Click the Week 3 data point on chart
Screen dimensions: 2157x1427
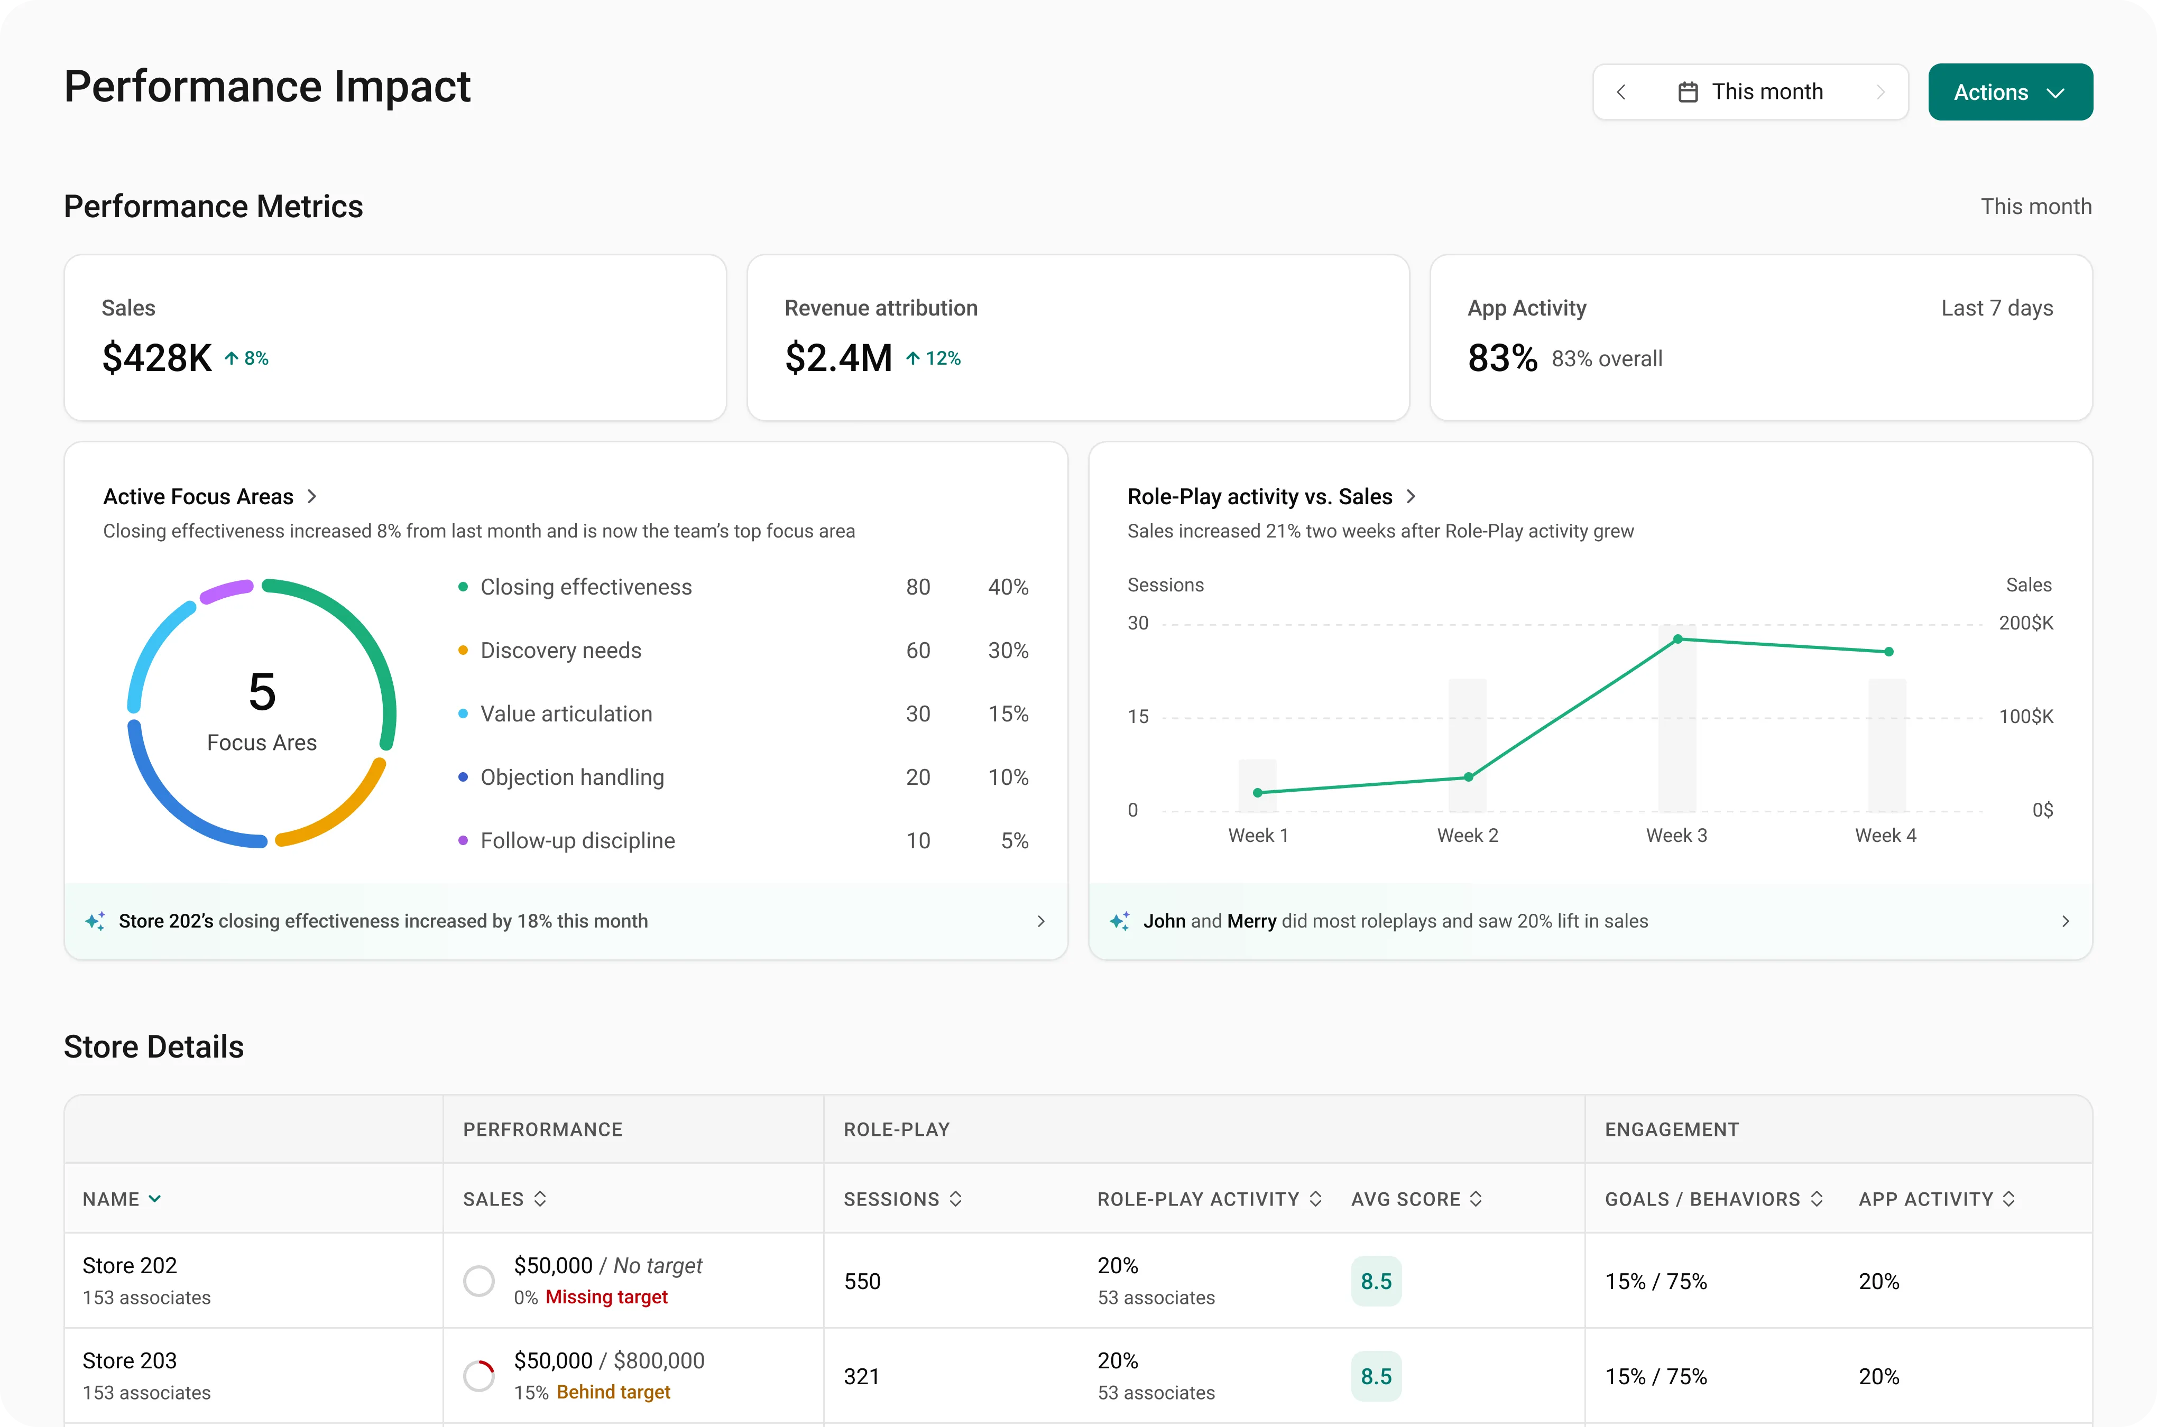pyautogui.click(x=1677, y=639)
